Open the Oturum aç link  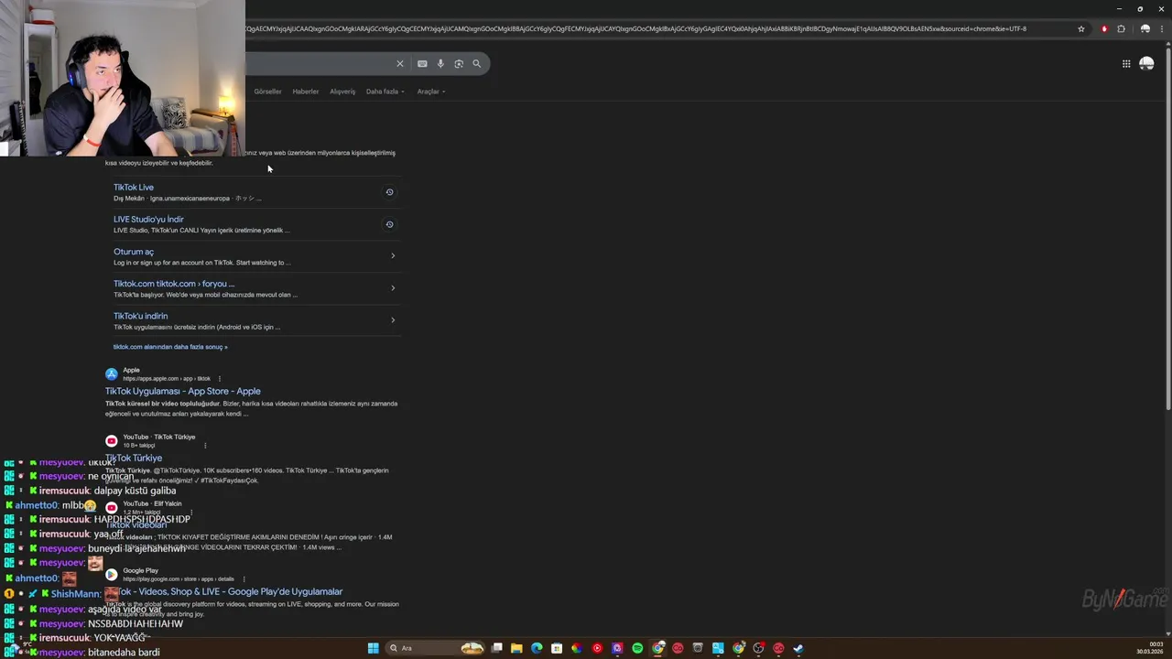pyautogui.click(x=134, y=252)
